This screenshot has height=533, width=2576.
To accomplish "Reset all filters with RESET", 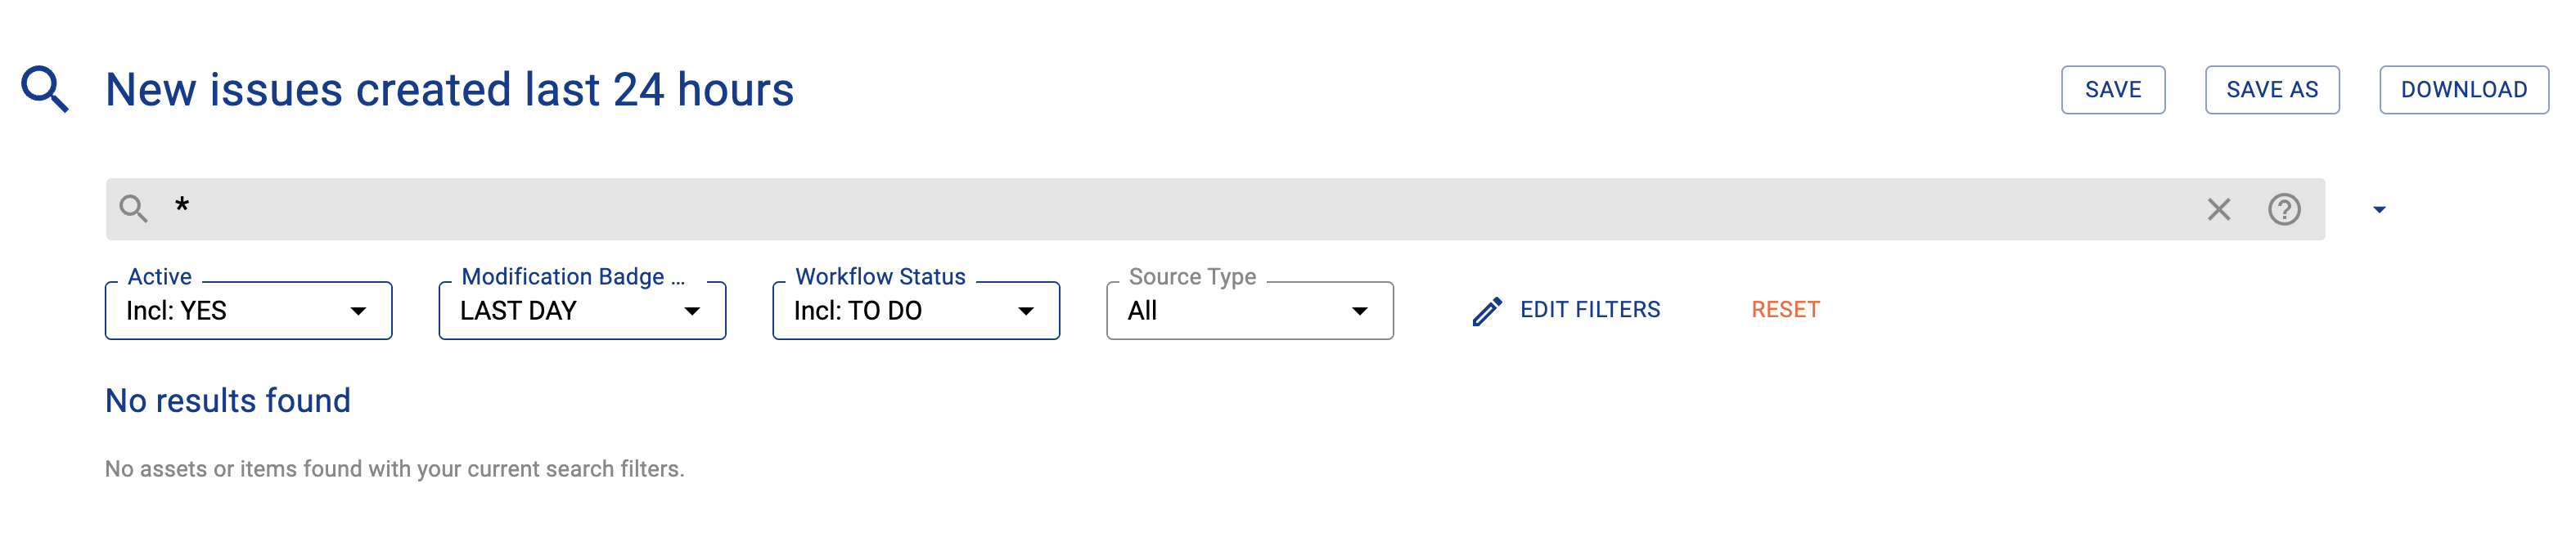I will point(1785,311).
